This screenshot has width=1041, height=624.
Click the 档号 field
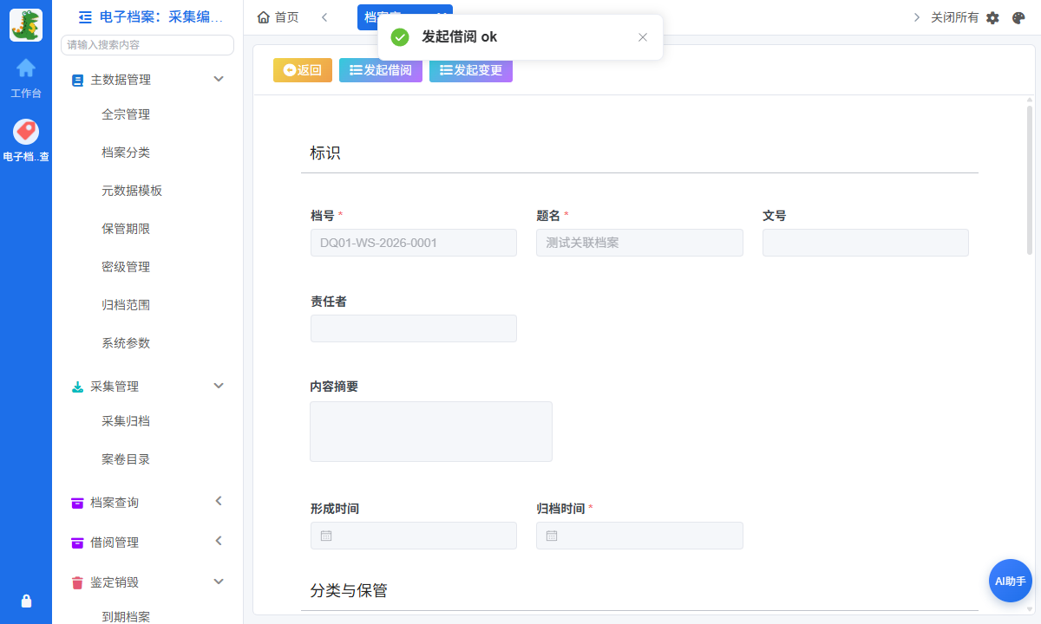[x=414, y=243]
